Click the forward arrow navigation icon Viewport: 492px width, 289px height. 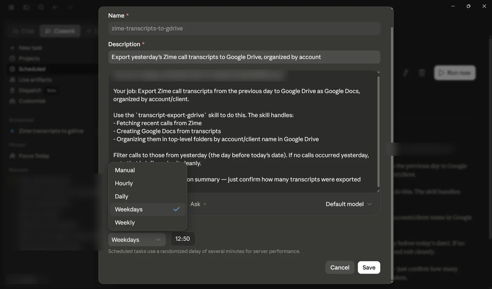(70, 7)
